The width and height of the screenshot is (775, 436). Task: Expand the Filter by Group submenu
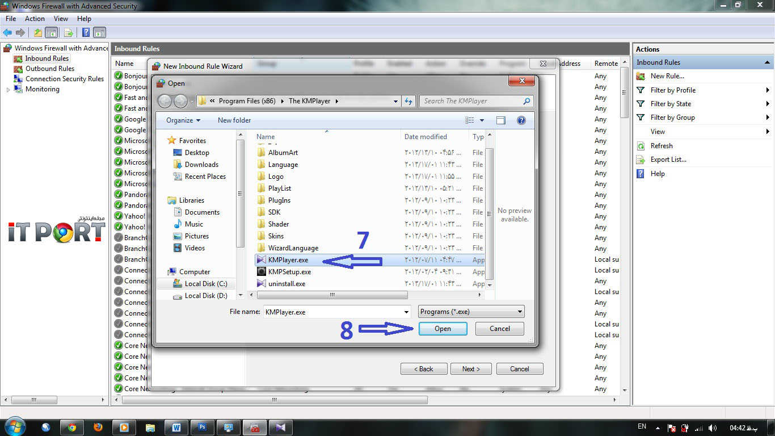click(768, 118)
